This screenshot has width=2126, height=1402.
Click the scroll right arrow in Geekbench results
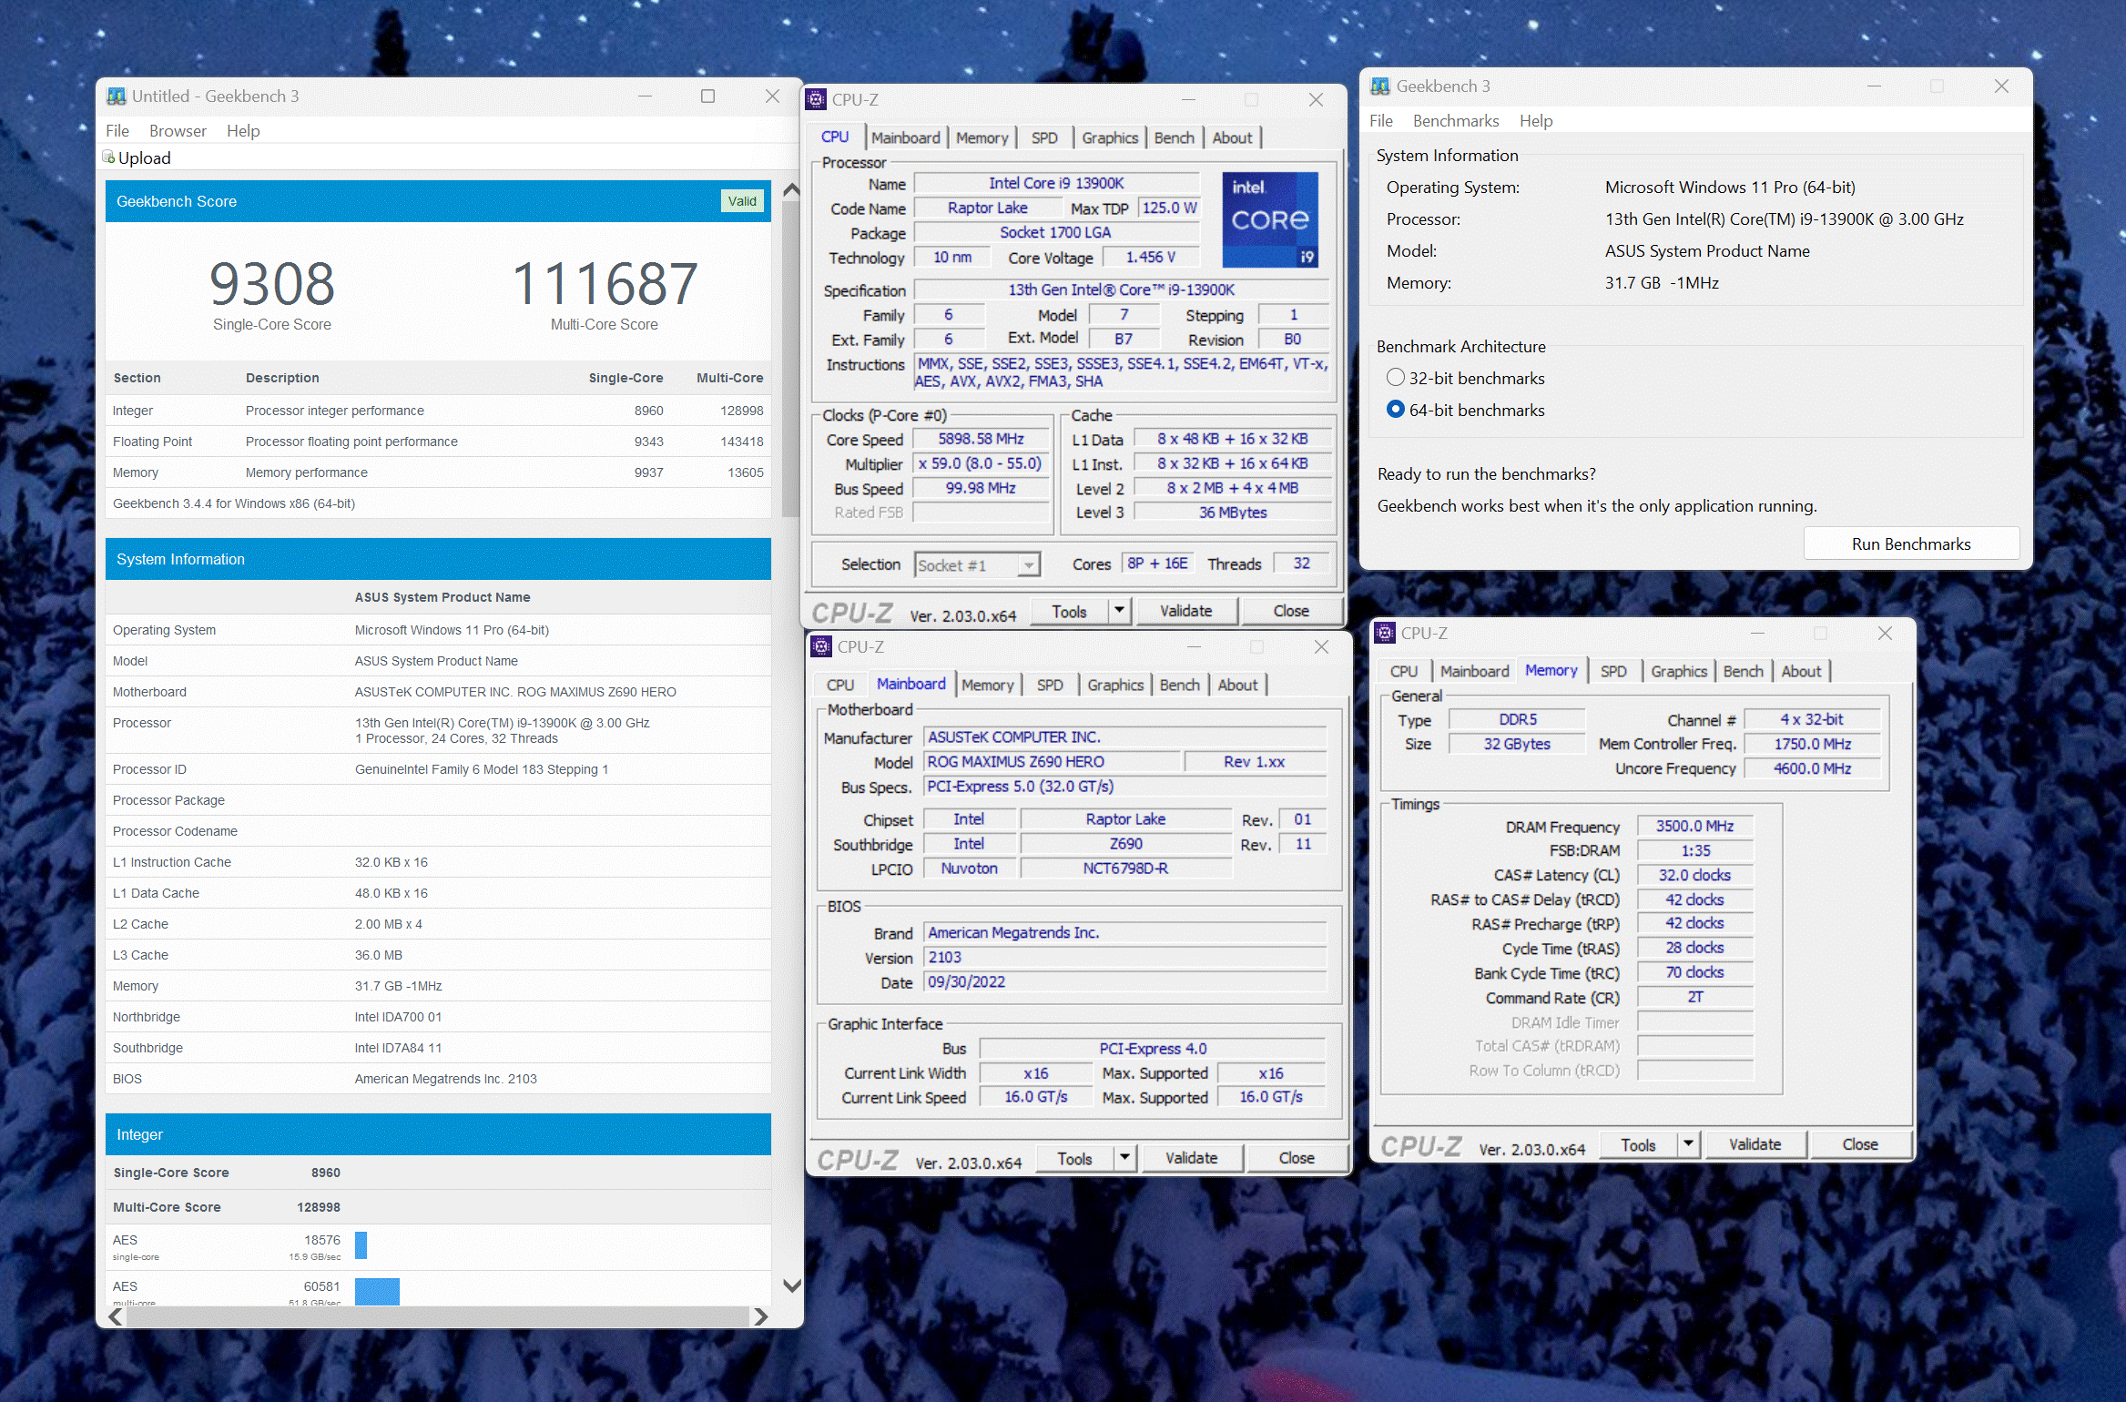click(761, 1316)
